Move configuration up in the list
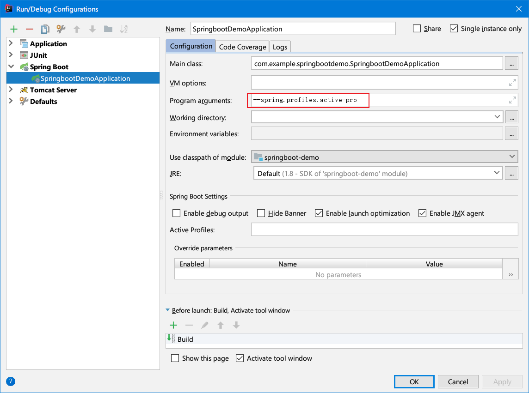529x393 pixels. coord(77,29)
